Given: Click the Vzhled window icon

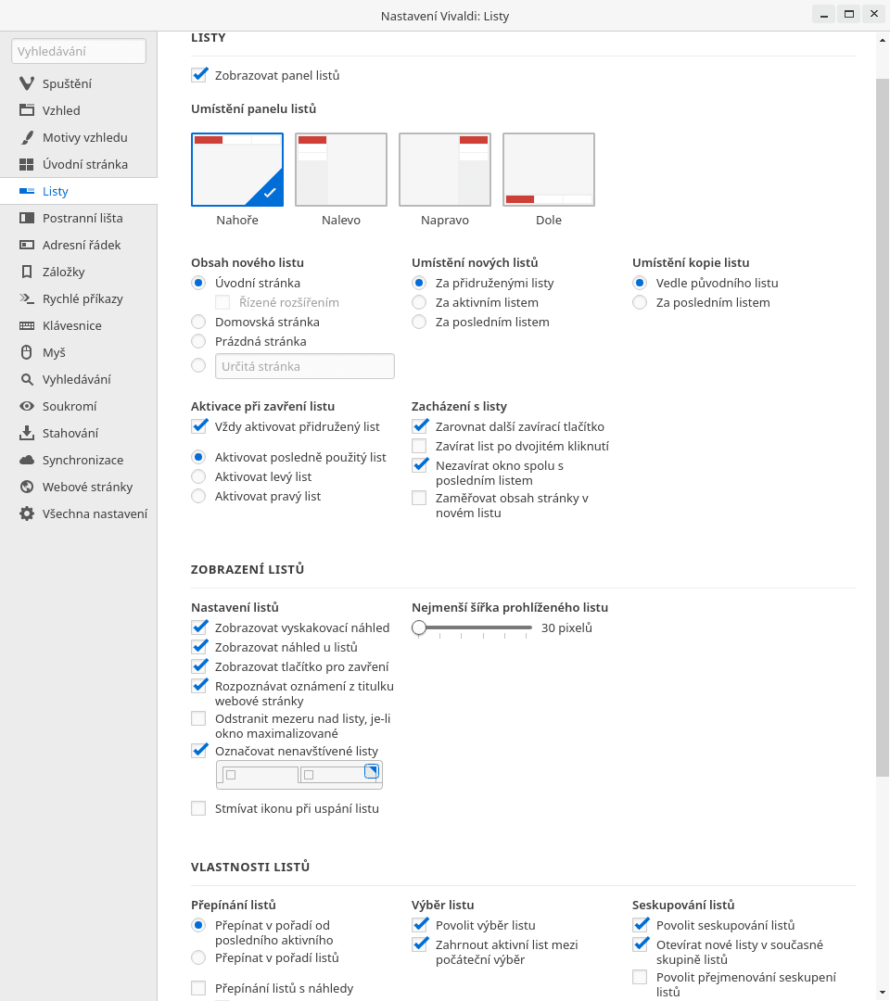Looking at the screenshot, I should (26, 110).
